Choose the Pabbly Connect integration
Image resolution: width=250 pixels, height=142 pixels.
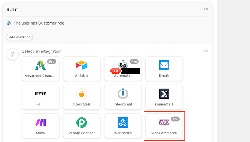(x=82, y=126)
